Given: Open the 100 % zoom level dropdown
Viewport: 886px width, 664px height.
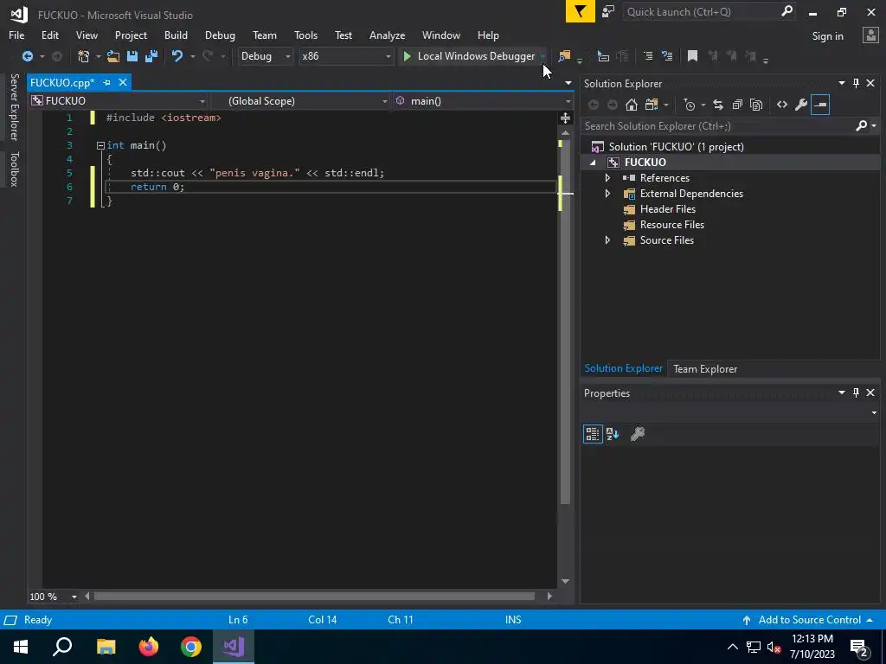Looking at the screenshot, I should pos(74,597).
